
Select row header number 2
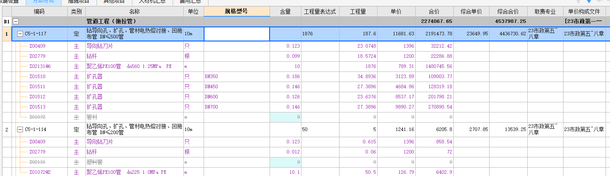click(x=7, y=129)
